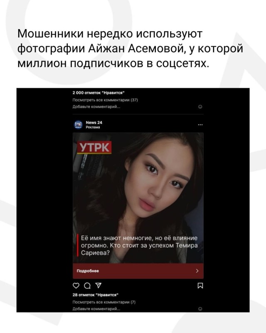Click the Реклама sponsored label

93,127
